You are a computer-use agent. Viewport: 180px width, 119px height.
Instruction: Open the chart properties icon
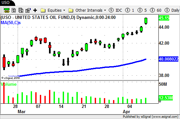click(x=28, y=10)
